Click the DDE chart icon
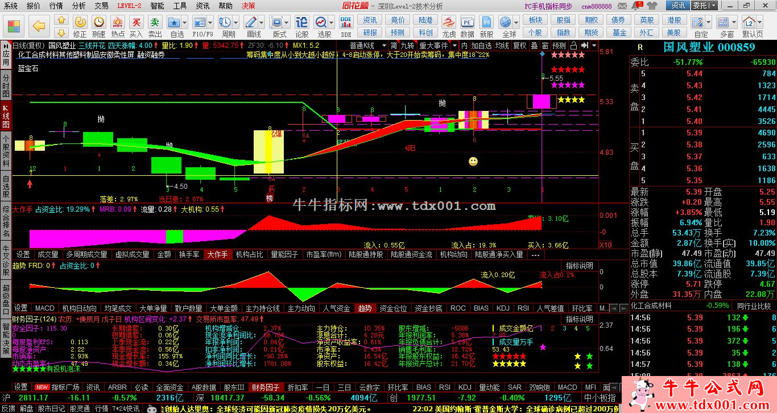Viewport: 777px width, 413px height. tap(346, 22)
